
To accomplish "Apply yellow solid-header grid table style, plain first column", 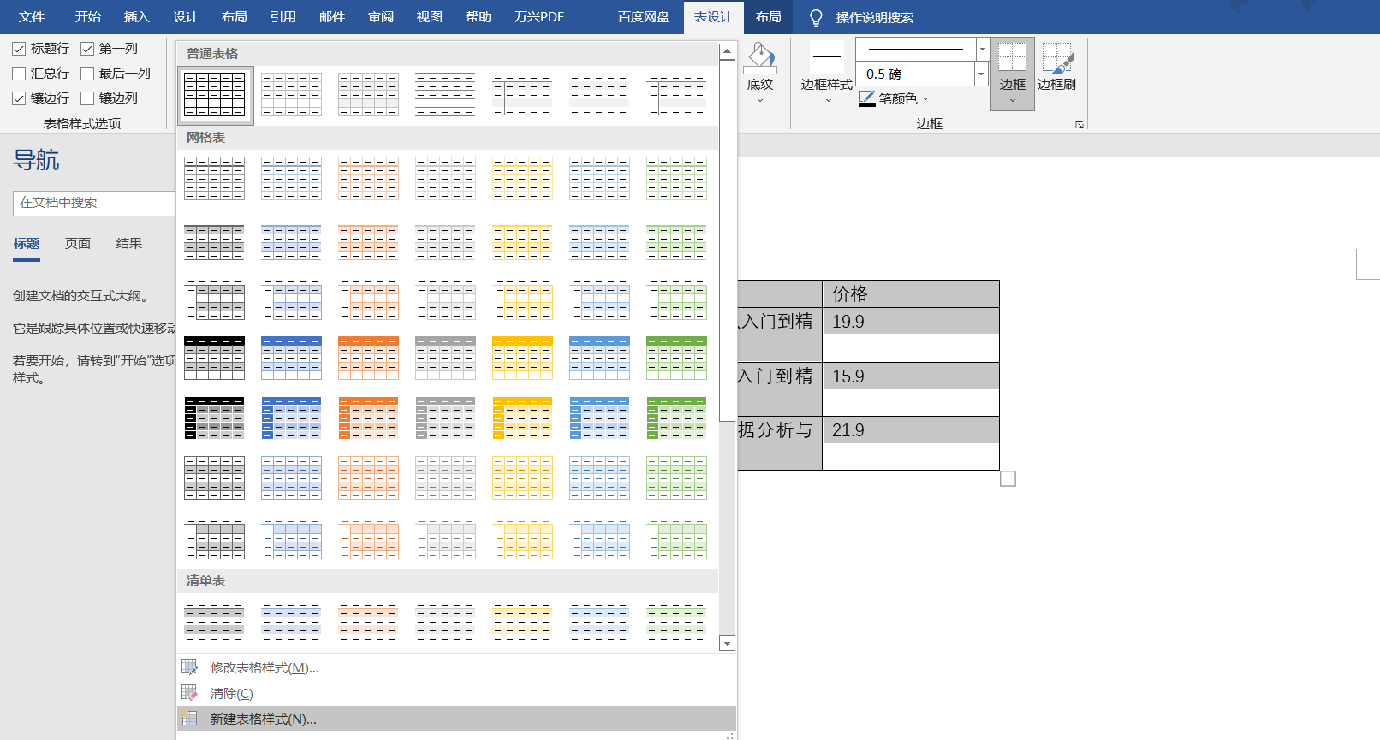I will pos(523,358).
